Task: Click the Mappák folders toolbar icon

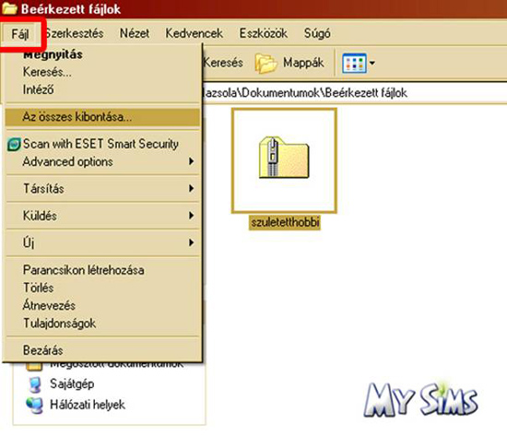Action: [x=265, y=63]
